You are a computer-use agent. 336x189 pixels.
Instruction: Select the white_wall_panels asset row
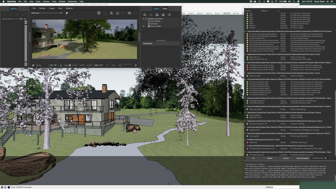pos(289,109)
